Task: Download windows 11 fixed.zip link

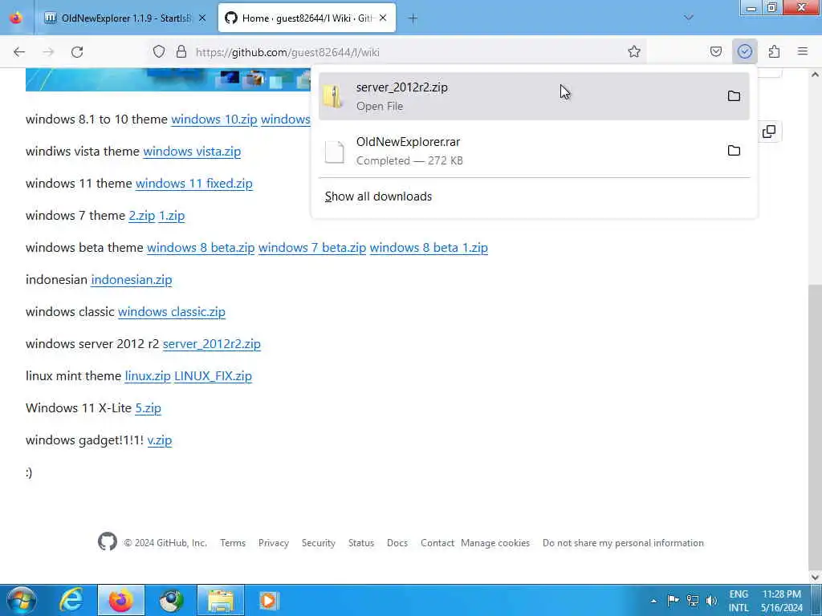Action: 194,184
